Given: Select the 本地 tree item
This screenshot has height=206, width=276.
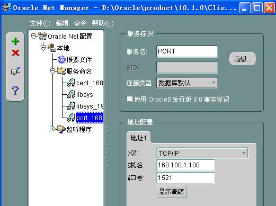Looking at the screenshot, I should [x=63, y=48].
